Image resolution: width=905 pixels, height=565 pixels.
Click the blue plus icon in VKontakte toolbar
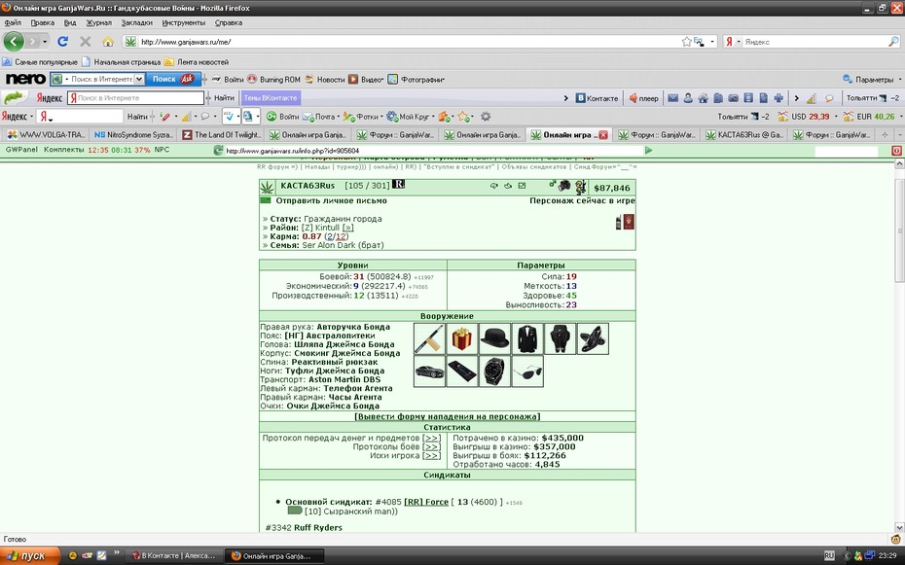pyautogui.click(x=778, y=98)
